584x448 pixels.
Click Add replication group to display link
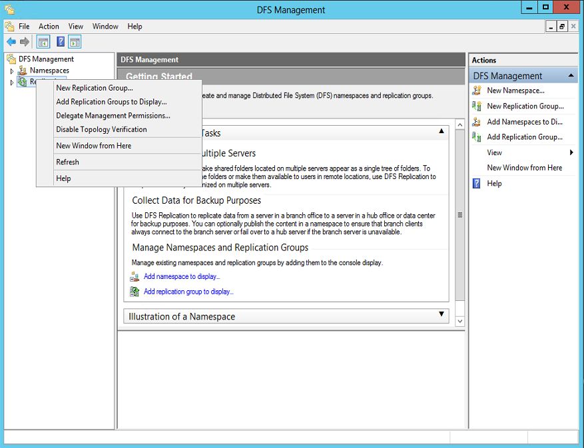point(188,292)
